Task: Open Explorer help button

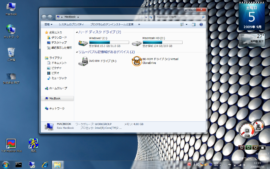Action: (201, 24)
